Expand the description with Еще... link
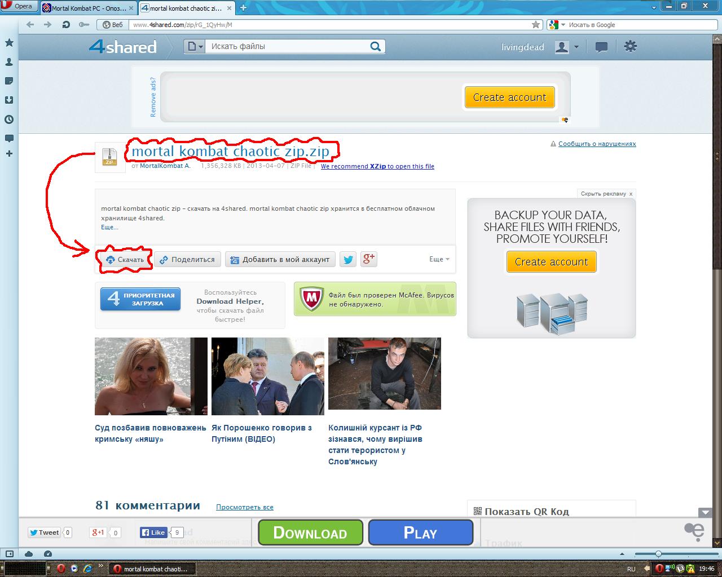722x577 pixels. (109, 227)
